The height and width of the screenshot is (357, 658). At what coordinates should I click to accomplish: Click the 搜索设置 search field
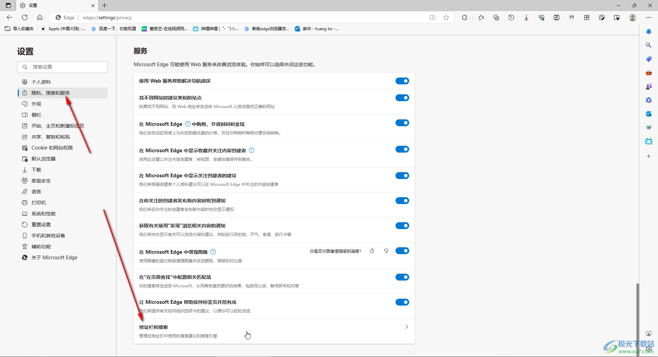point(62,67)
